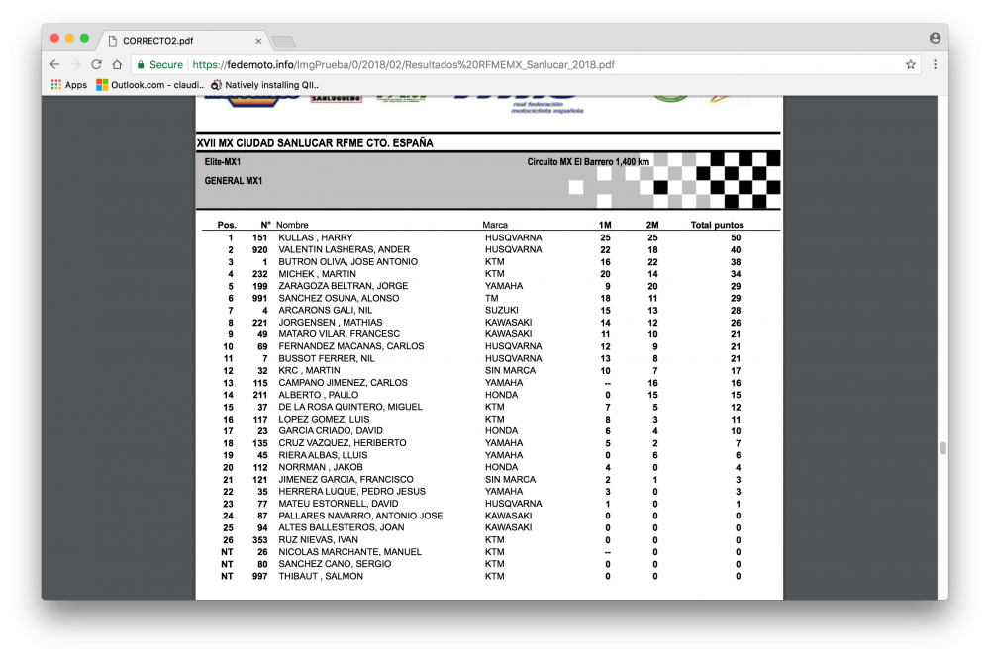Viewport: 990px width, 659px height.
Task: Click the Elite-MX1 label
Action: [x=222, y=162]
